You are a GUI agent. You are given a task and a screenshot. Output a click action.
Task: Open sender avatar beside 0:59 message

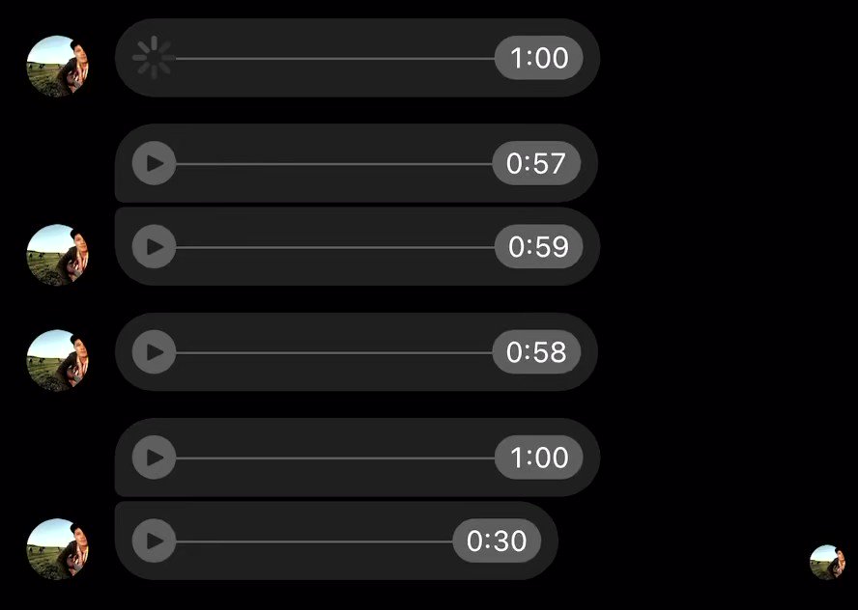(57, 255)
